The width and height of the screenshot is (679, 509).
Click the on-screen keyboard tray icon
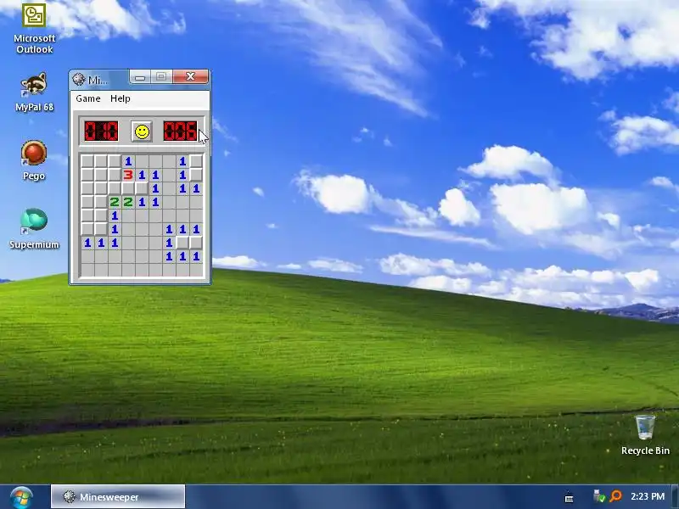[569, 497]
